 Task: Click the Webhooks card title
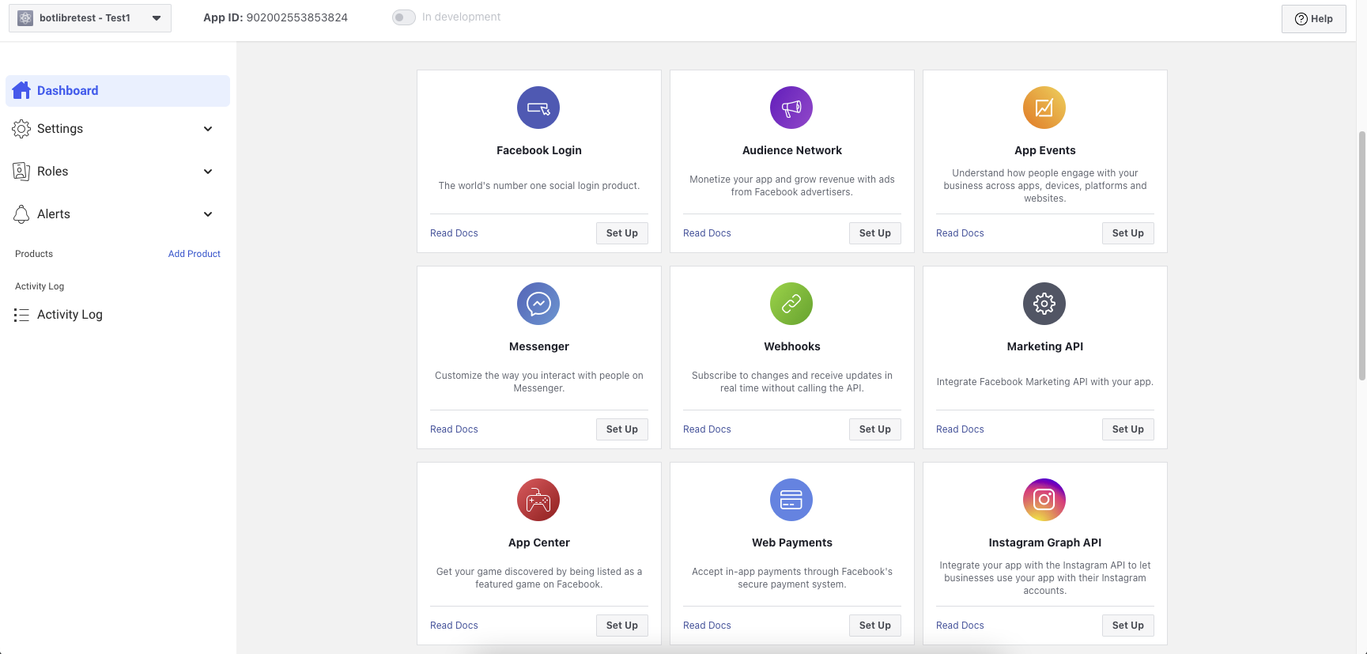[x=792, y=346]
